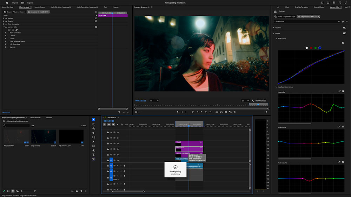Viewport: 351px width, 197px height.
Task: Expand Color Wheels & Match section
Action: [x=6, y=41]
